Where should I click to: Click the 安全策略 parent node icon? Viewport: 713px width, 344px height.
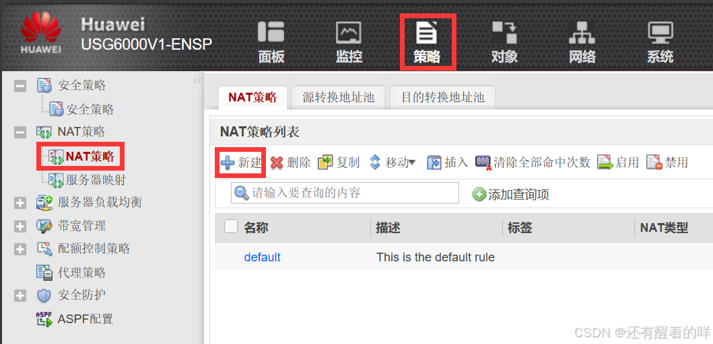(44, 85)
